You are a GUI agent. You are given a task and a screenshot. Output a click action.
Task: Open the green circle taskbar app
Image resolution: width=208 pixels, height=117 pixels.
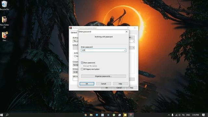click(x=114, y=115)
